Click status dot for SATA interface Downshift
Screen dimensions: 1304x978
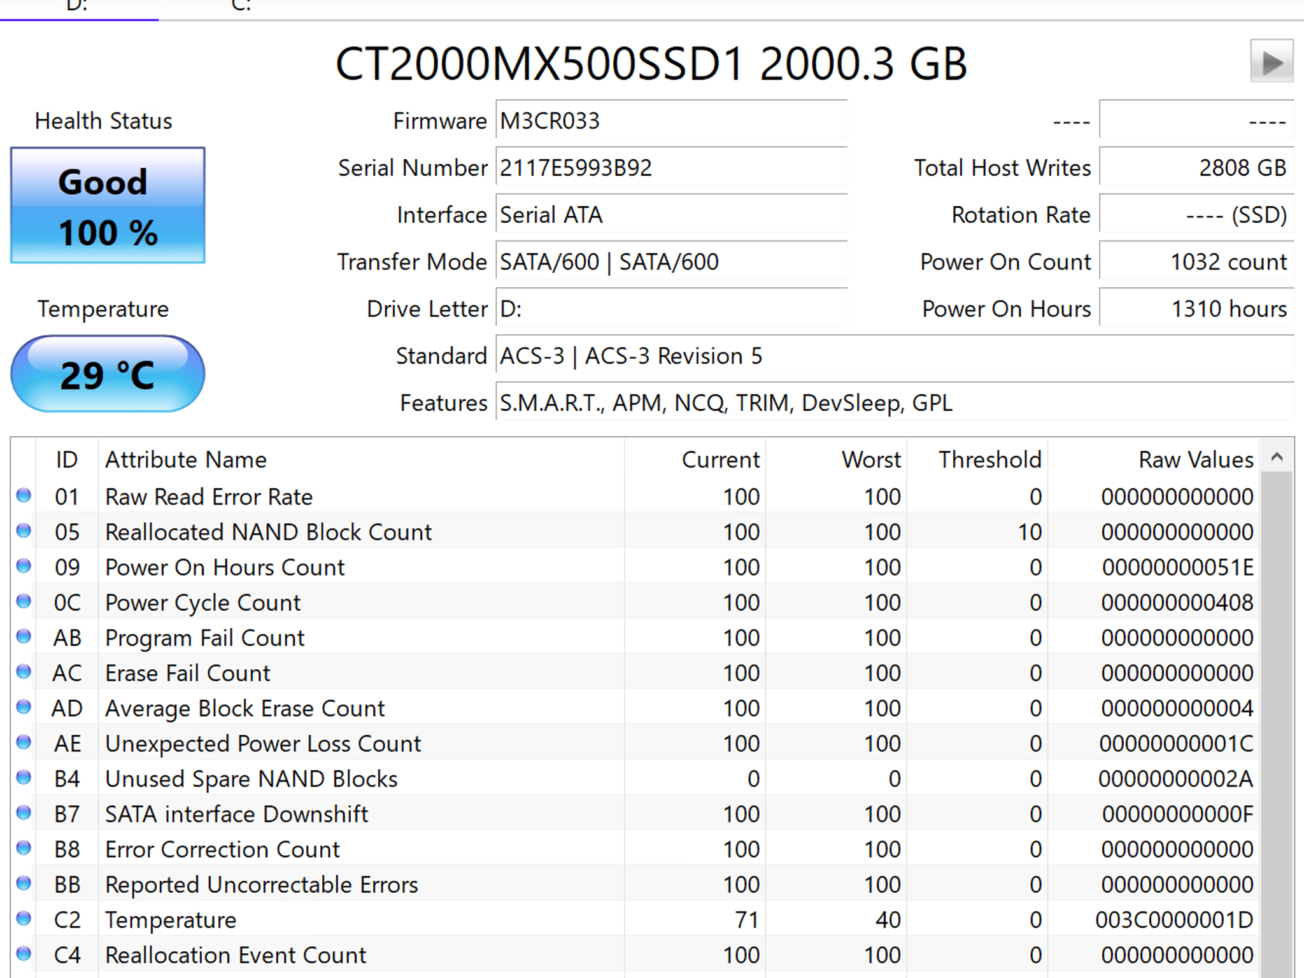tap(24, 812)
